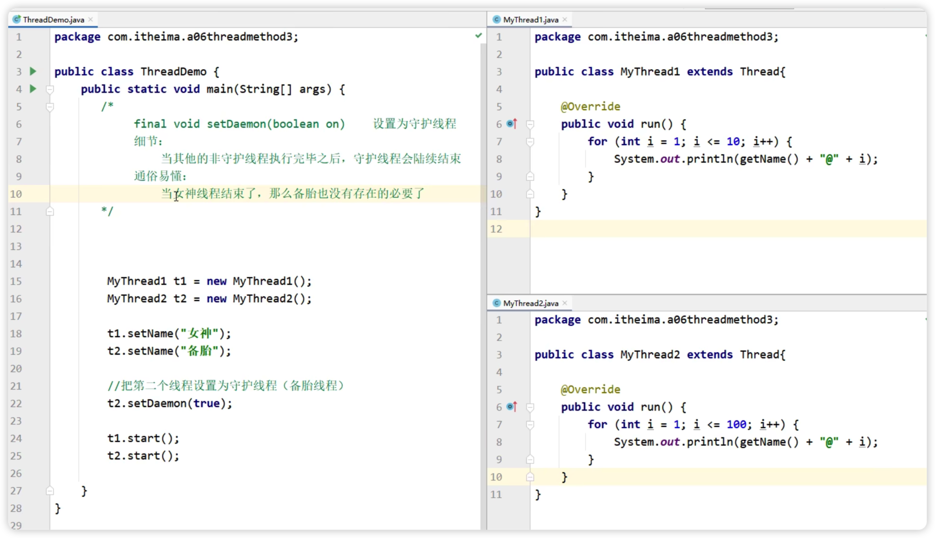935x538 pixels.
Task: Click '@Override' annotation in MyThread1.java
Action: 591,107
